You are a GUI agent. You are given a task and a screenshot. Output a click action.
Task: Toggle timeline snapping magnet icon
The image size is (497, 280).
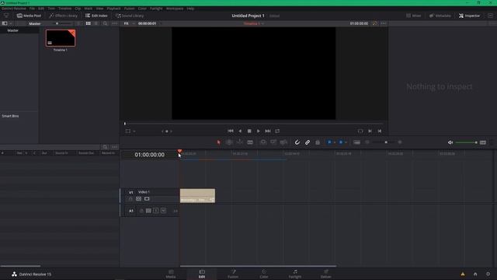click(297, 142)
